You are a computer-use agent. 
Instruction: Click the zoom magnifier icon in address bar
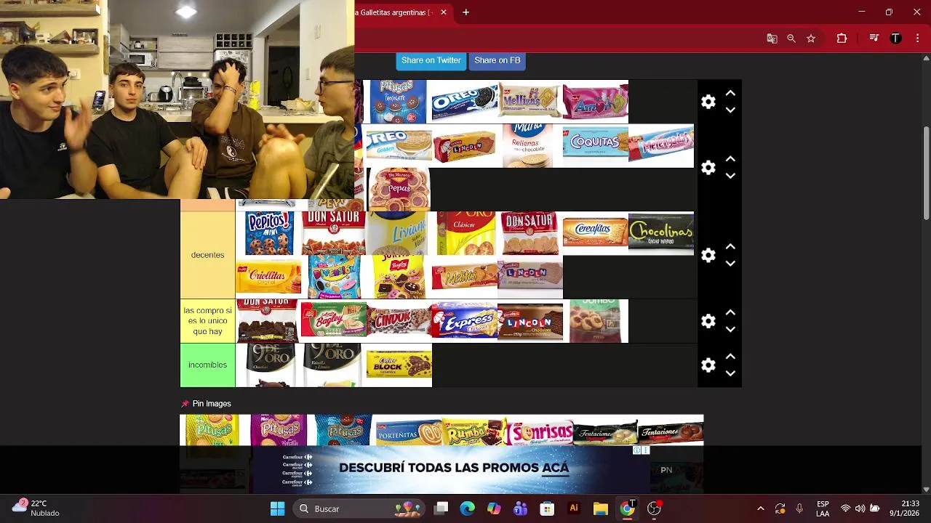point(791,38)
